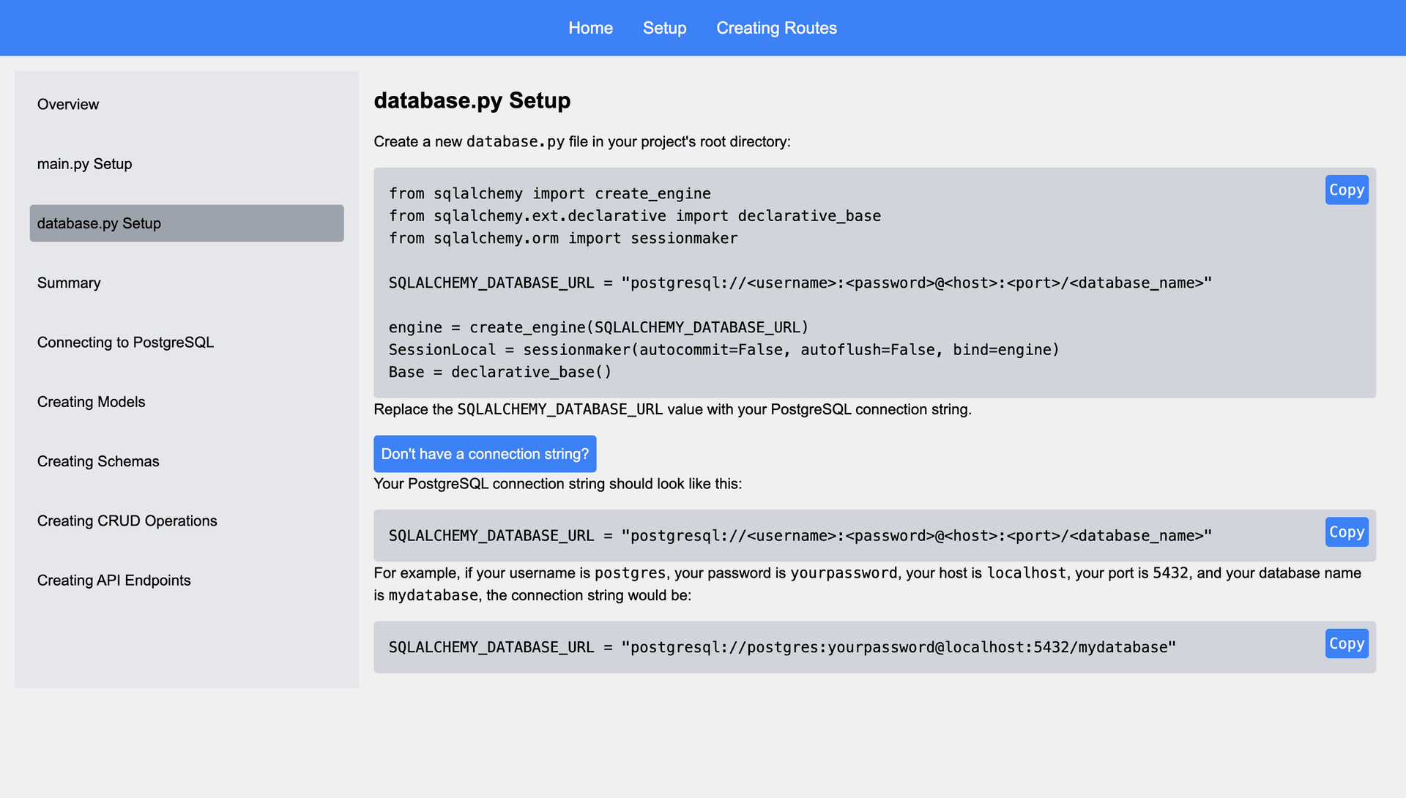Select Creating API Endpoints in sidebar
This screenshot has height=798, width=1406.
(x=187, y=580)
